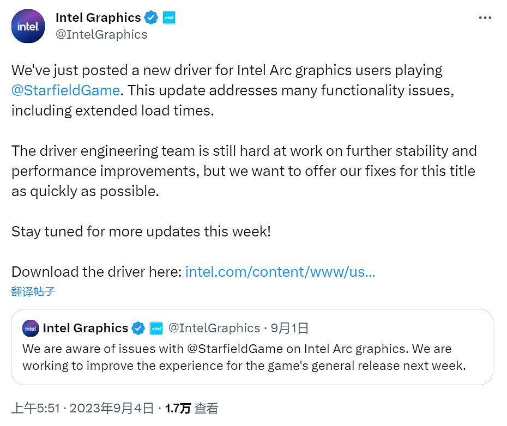
Task: Click the 上午5:51 post timestamp
Action: [x=35, y=408]
